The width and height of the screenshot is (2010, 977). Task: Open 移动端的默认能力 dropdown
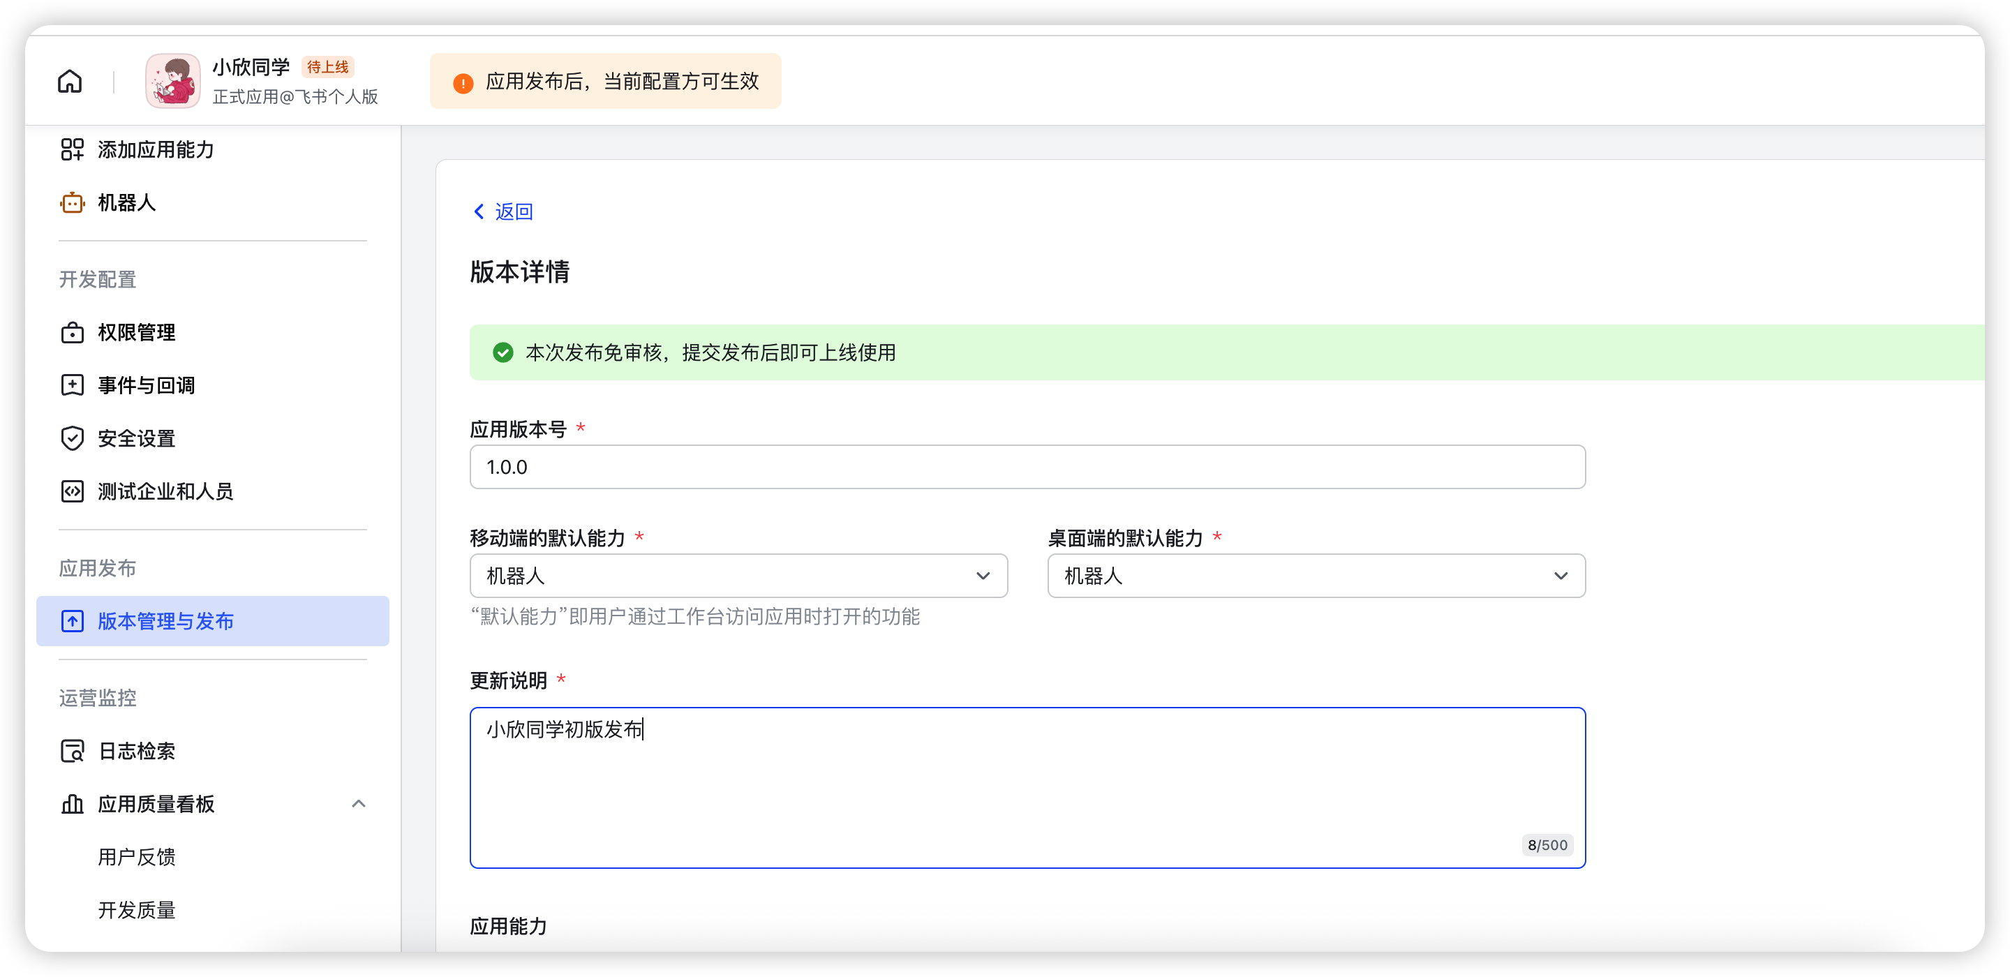click(738, 576)
